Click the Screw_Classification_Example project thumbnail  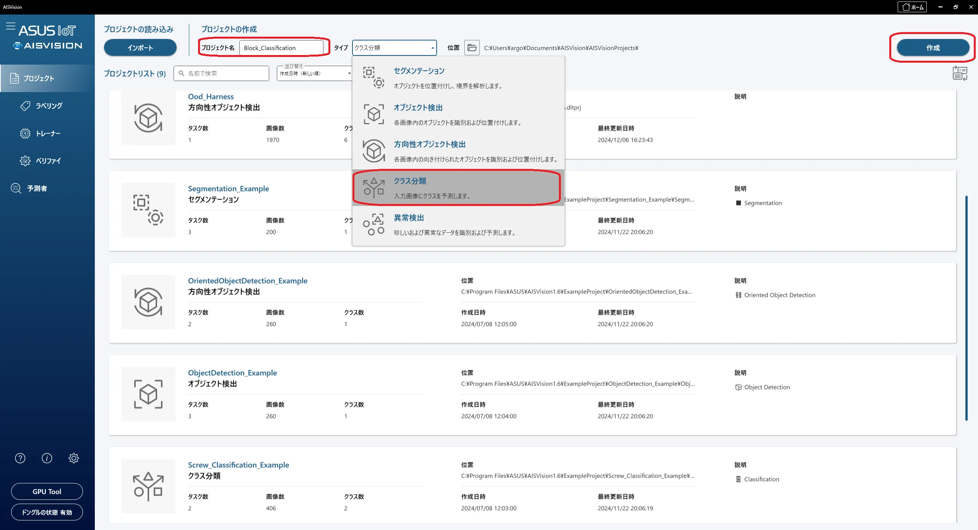[148, 486]
